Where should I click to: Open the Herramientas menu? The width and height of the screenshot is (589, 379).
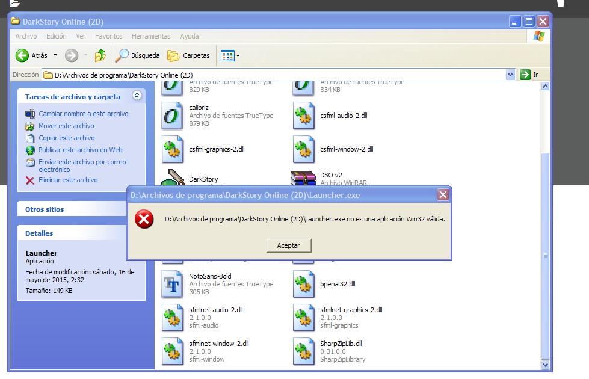(151, 36)
